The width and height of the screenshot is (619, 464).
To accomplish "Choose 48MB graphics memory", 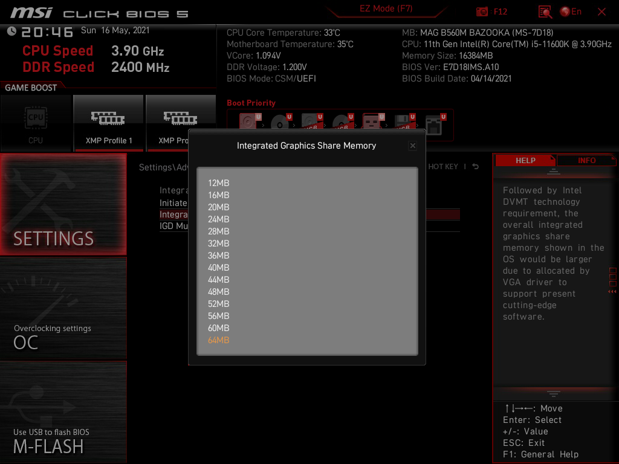I will [218, 292].
